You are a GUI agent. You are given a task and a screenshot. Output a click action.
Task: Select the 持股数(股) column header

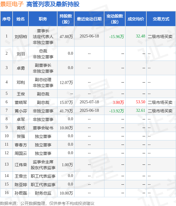[x=66, y=19]
